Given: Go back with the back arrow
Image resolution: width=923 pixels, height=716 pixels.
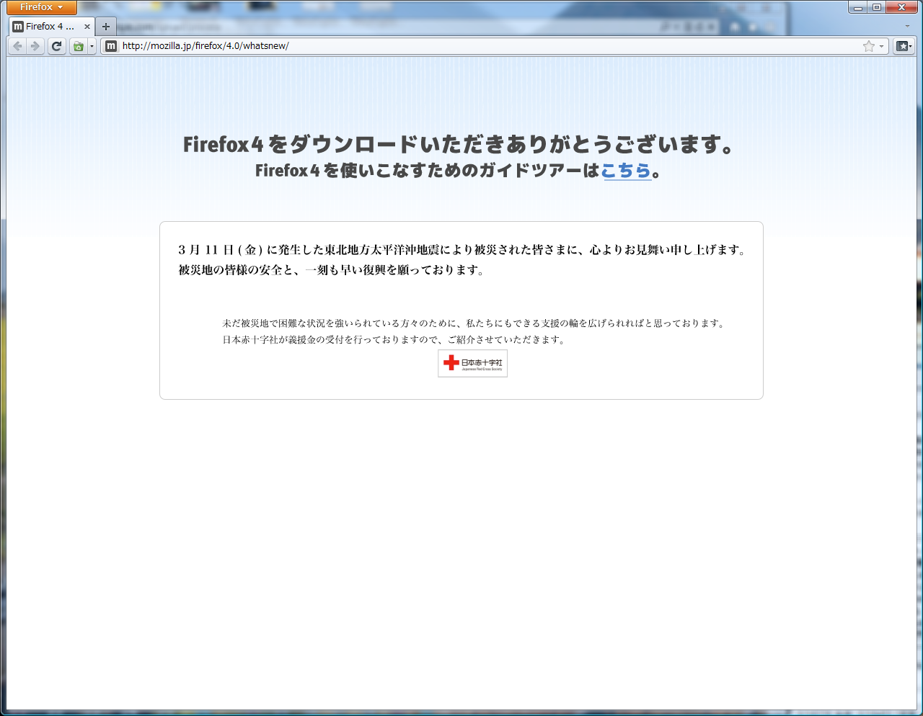Looking at the screenshot, I should [18, 46].
